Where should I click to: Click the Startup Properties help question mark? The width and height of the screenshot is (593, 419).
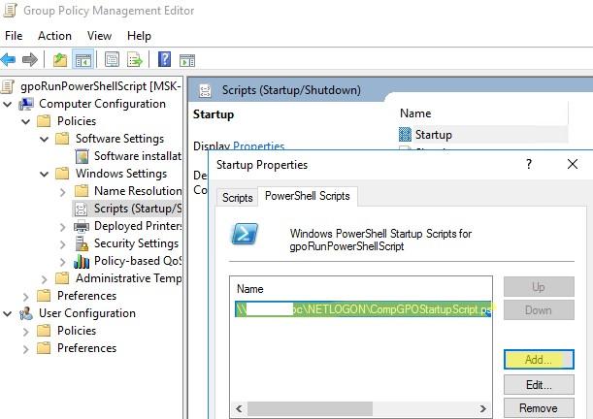point(529,164)
